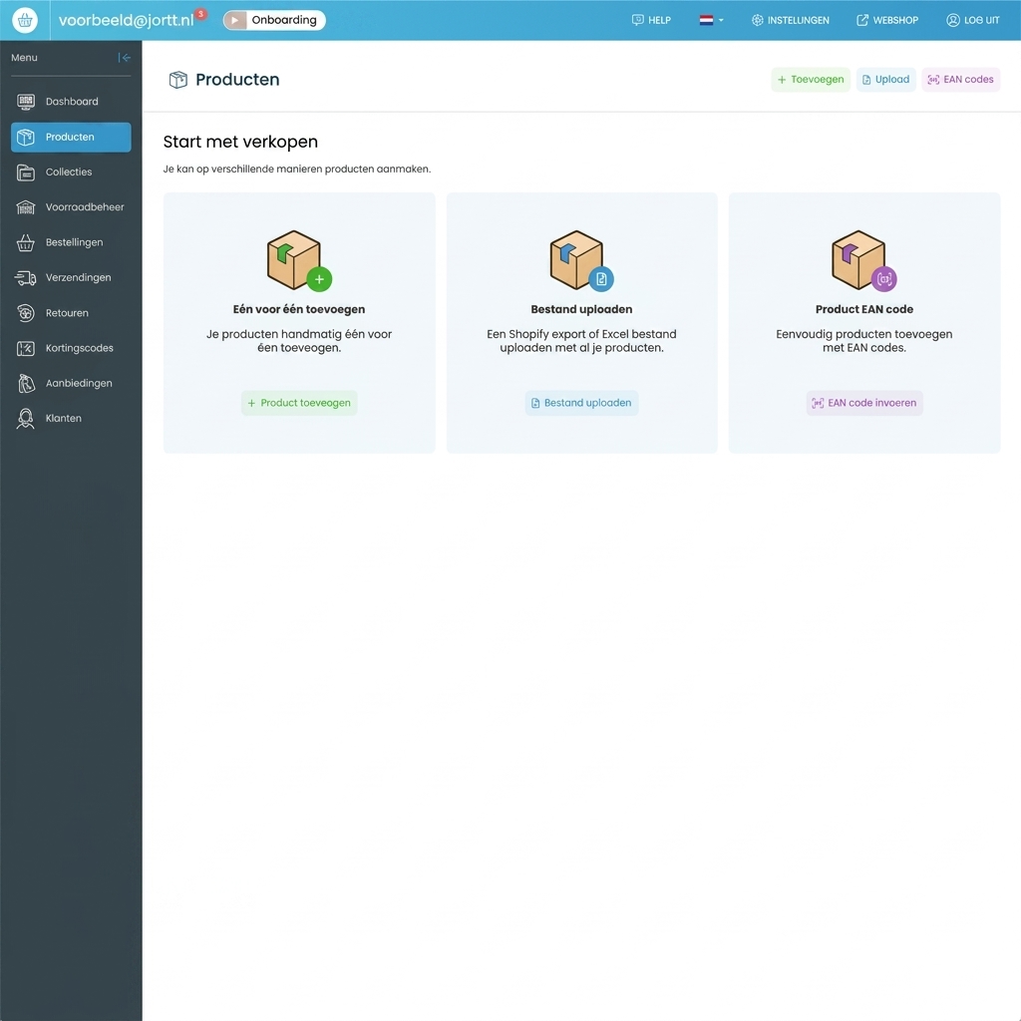Open Kortingscodes percent icon
Image resolution: width=1021 pixels, height=1021 pixels.
(x=25, y=348)
